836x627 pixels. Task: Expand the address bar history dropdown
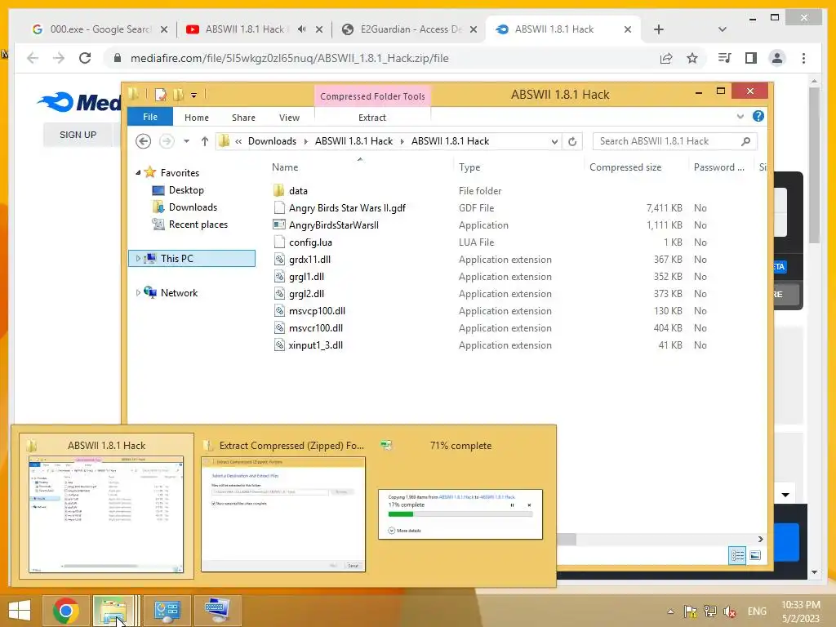(x=554, y=141)
